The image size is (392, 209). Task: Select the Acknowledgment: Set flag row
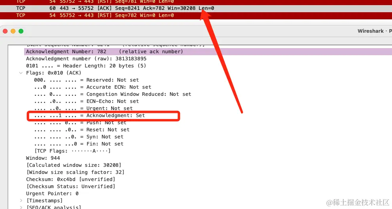click(x=89, y=116)
